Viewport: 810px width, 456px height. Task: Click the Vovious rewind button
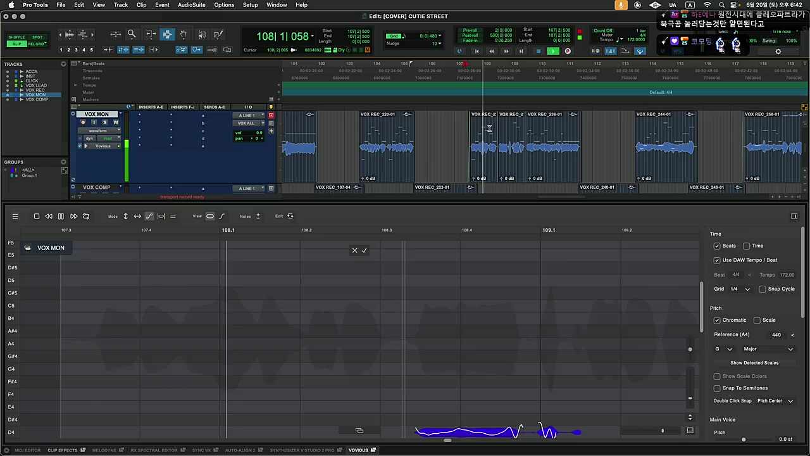48,217
